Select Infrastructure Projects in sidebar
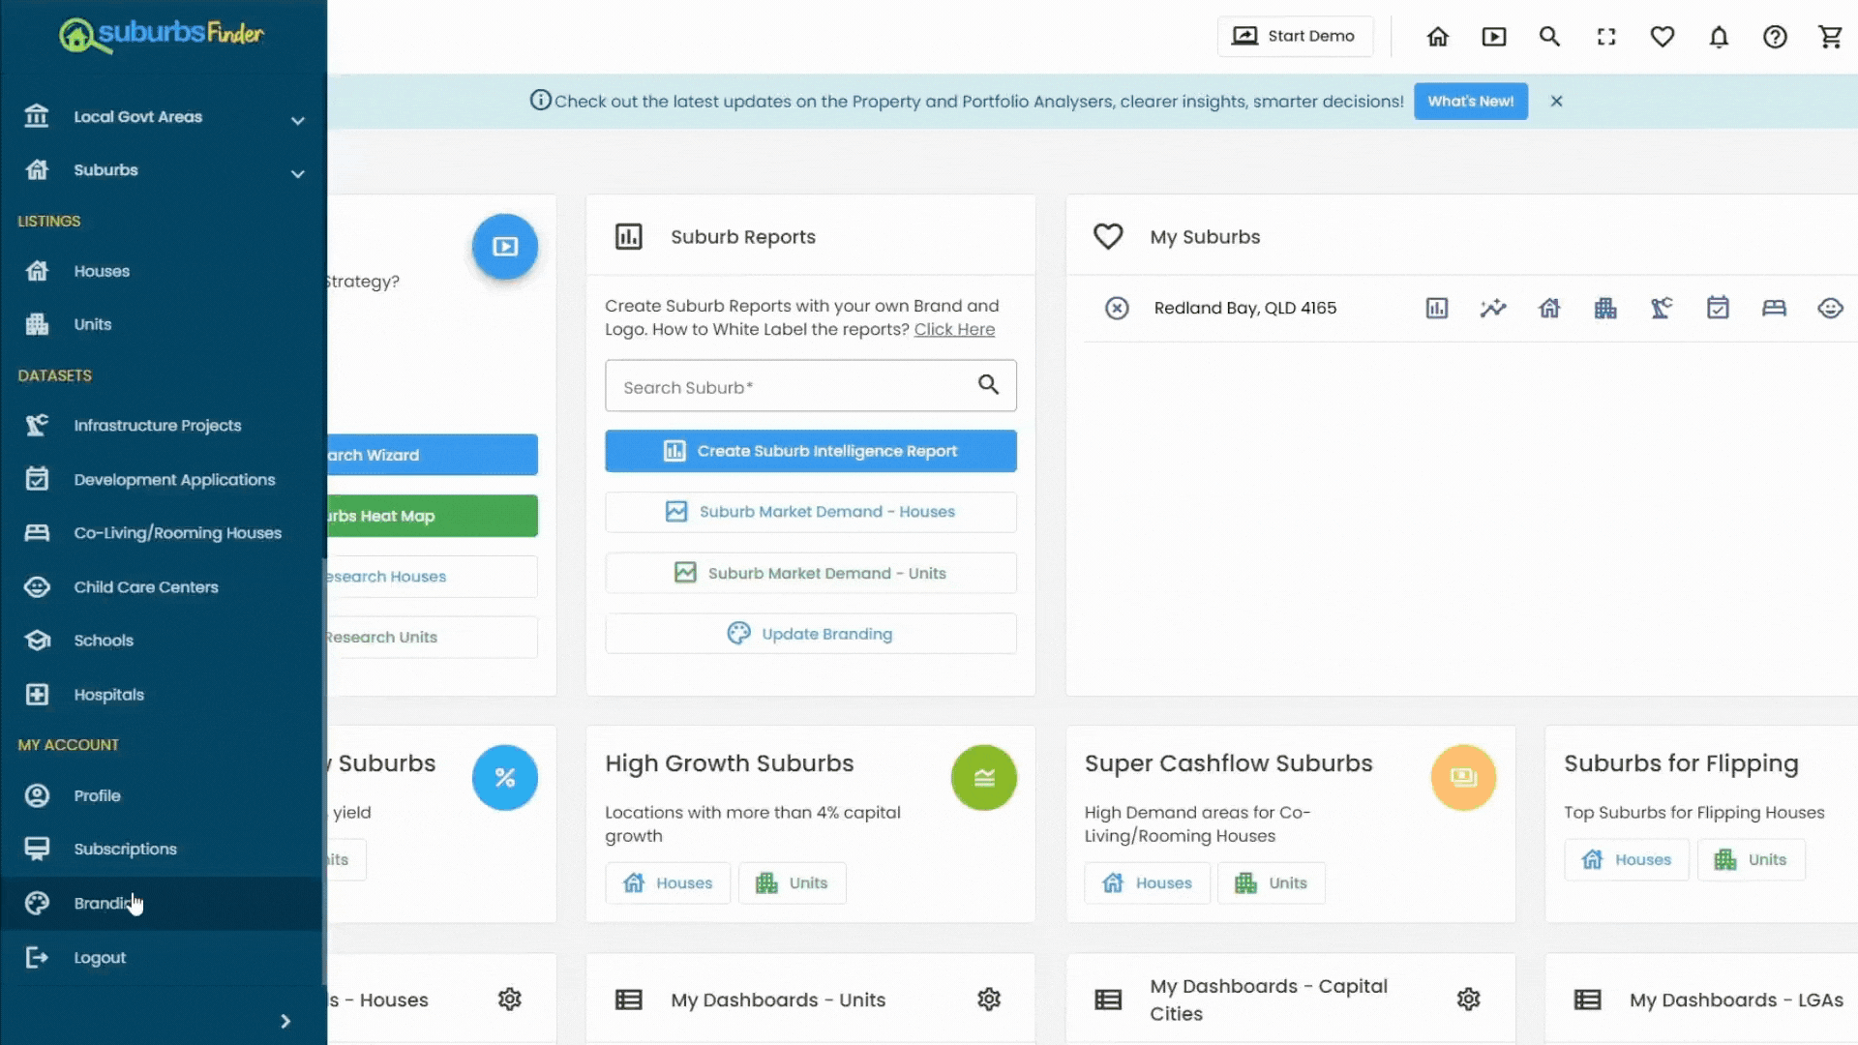Screen dimensions: 1858x1045 (x=157, y=425)
